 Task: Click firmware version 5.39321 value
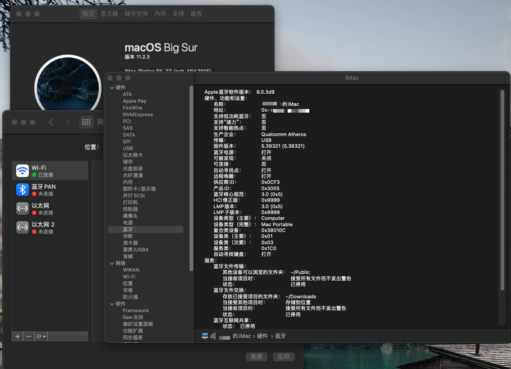[283, 146]
